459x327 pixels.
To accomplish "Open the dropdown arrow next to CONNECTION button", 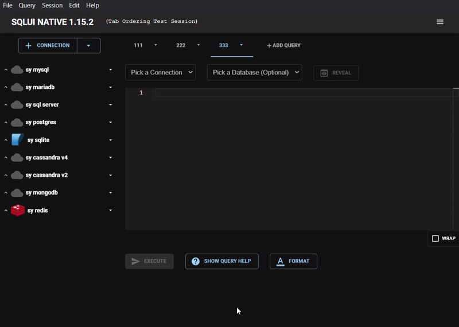I will pos(89,46).
